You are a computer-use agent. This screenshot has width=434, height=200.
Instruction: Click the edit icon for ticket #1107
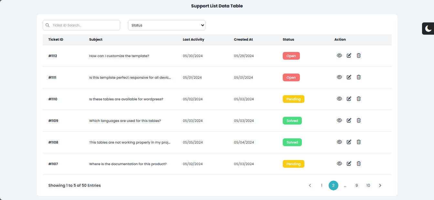(x=349, y=164)
